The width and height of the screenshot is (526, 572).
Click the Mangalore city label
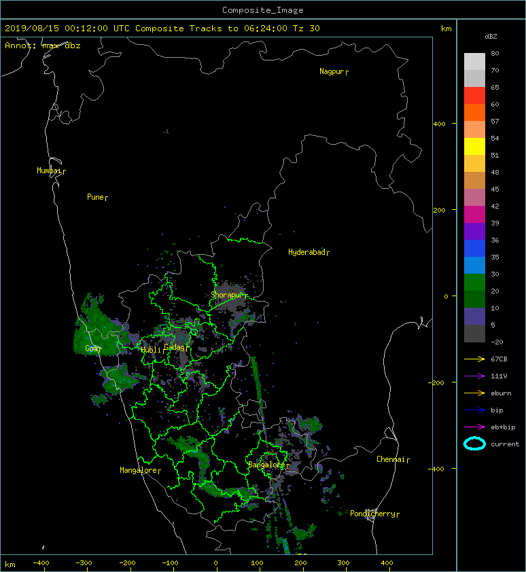pos(139,470)
